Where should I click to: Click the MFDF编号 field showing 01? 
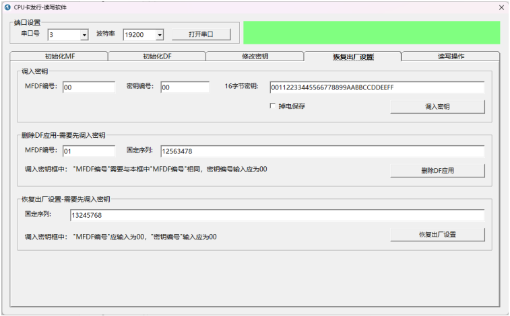(x=88, y=151)
